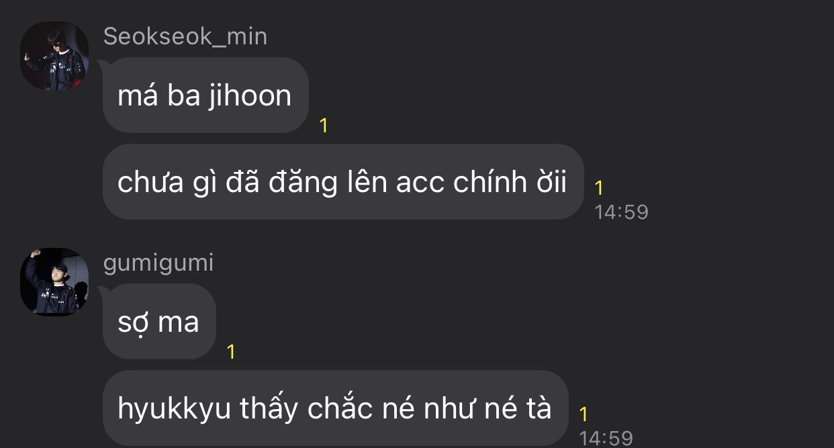Select the "má ba jihoon" message bubble
The image size is (834, 448).
tap(205, 95)
